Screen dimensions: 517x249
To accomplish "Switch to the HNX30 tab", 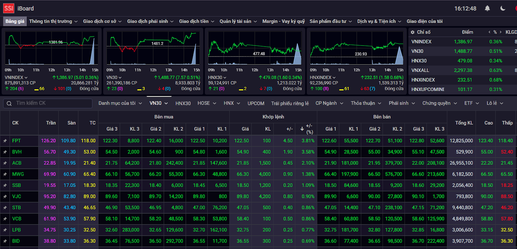I will coord(183,103).
